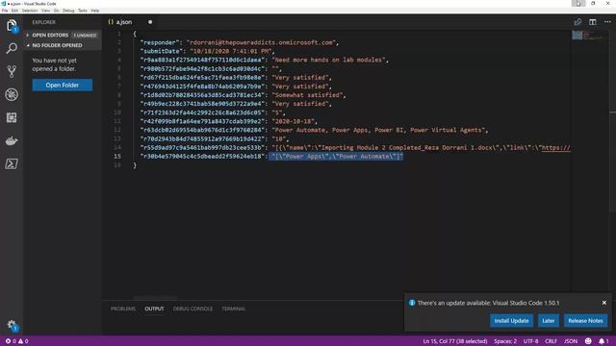The height and width of the screenshot is (346, 616).
Task: Click line number 15 in gutter
Action: pyautogui.click(x=117, y=156)
